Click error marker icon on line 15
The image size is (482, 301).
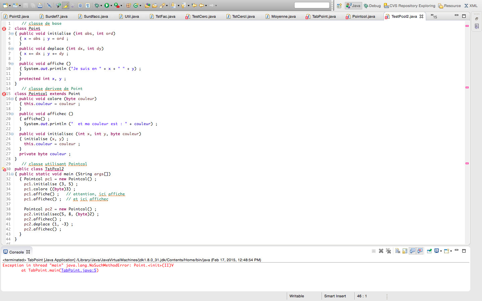point(4,94)
